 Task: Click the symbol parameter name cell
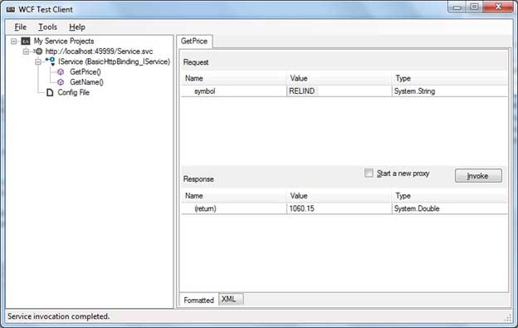[x=234, y=91]
